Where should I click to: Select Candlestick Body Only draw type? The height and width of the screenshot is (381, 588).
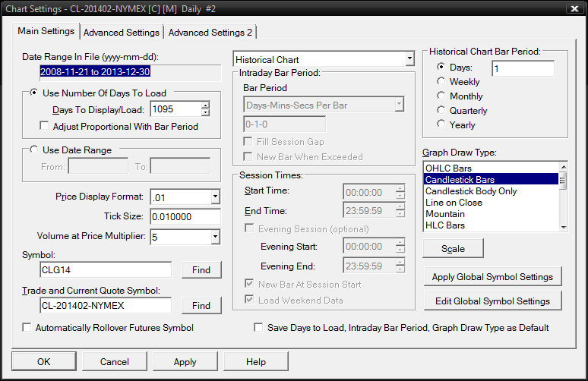pyautogui.click(x=491, y=191)
